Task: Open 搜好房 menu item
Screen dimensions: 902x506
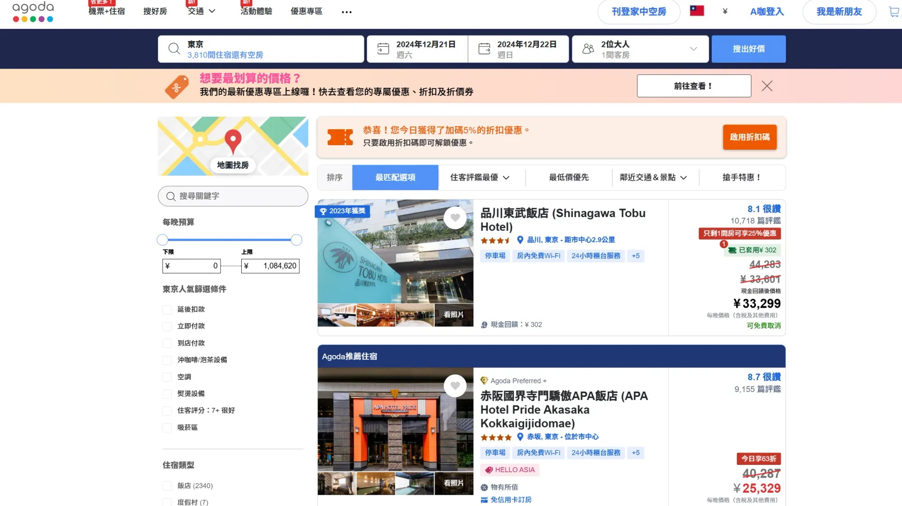Action: pyautogui.click(x=155, y=11)
